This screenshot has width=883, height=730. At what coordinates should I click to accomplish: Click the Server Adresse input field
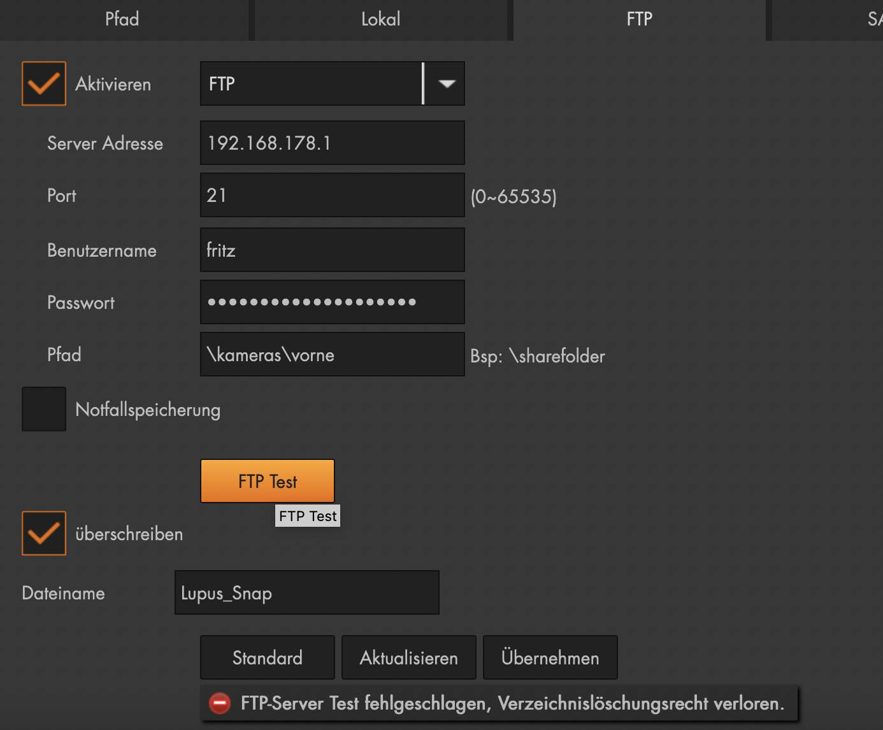point(332,143)
